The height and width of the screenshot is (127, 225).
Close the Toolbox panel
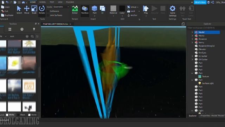click(39, 24)
